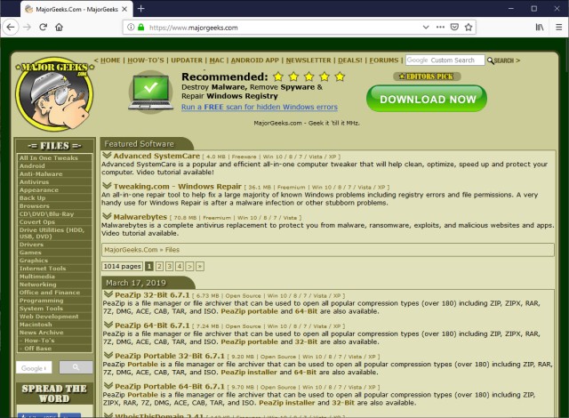This screenshot has width=569, height=418.
Task: Click arrow icon beside PeaZip 32-Bit 6.7.1
Action: [x=108, y=294]
